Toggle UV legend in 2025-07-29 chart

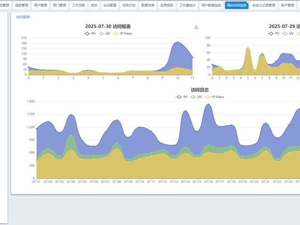[288, 33]
